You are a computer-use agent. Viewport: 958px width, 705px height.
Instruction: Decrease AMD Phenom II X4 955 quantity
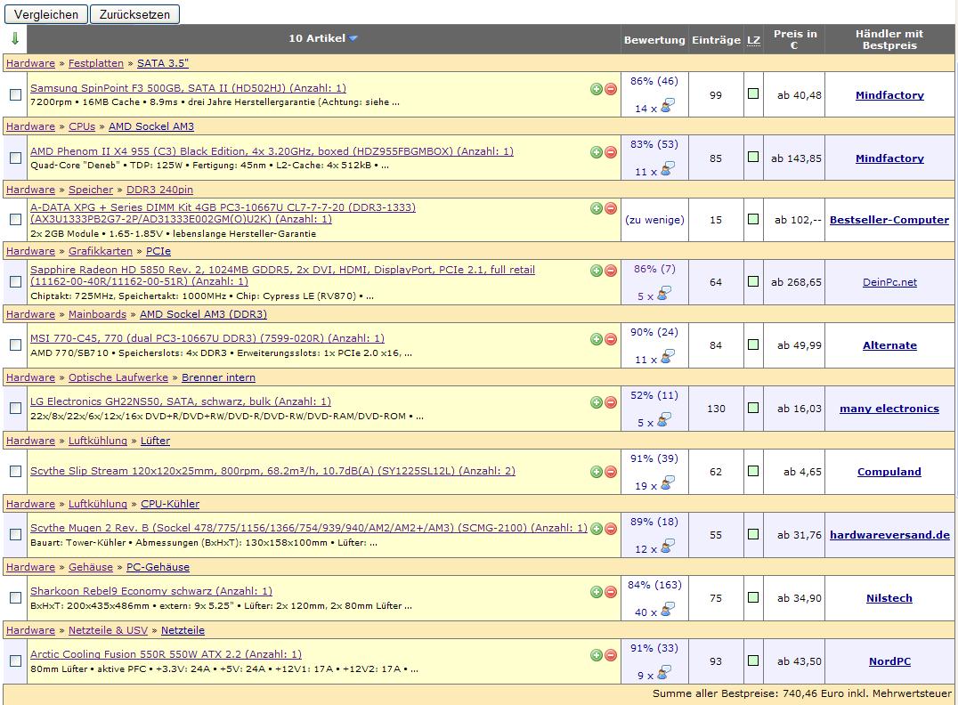tap(611, 152)
